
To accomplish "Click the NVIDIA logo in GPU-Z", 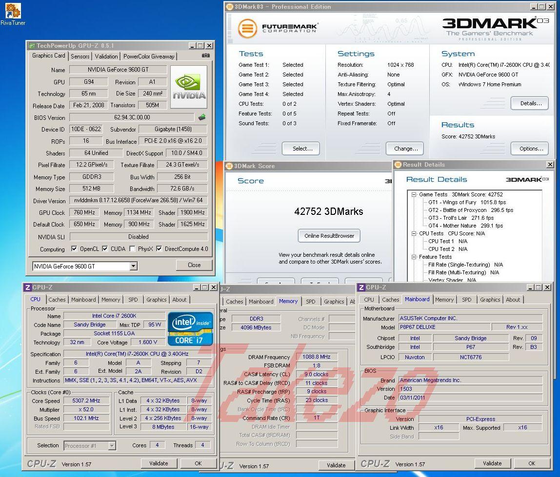I will tap(189, 87).
